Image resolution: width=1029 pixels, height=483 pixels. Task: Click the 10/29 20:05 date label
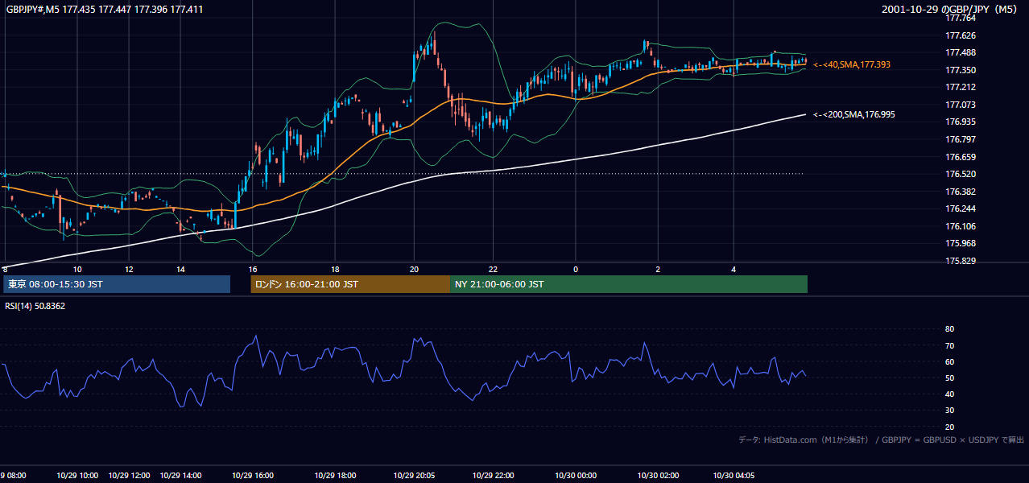click(414, 476)
